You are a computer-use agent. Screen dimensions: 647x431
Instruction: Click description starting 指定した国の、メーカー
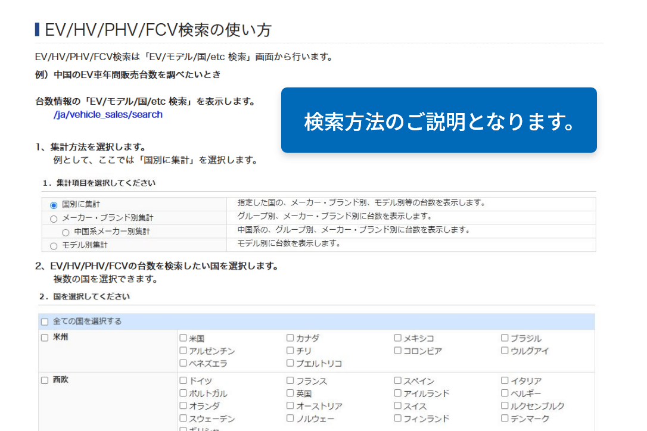pyautogui.click(x=362, y=202)
